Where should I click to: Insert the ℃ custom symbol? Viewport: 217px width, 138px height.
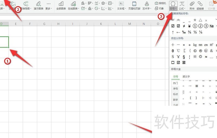[x=178, y=51]
